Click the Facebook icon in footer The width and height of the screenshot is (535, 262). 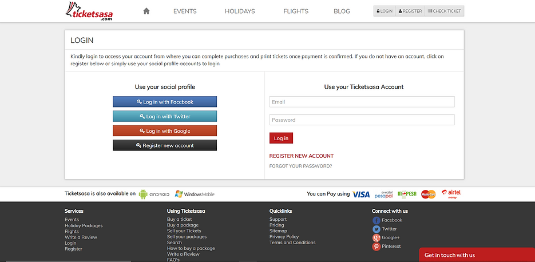click(376, 220)
